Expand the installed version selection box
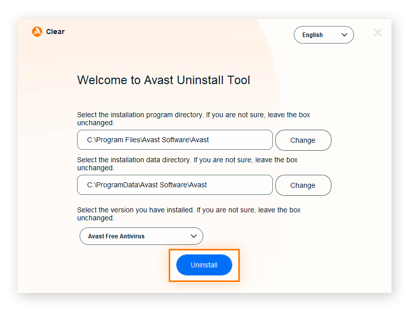This screenshot has width=410, height=311. pos(141,236)
